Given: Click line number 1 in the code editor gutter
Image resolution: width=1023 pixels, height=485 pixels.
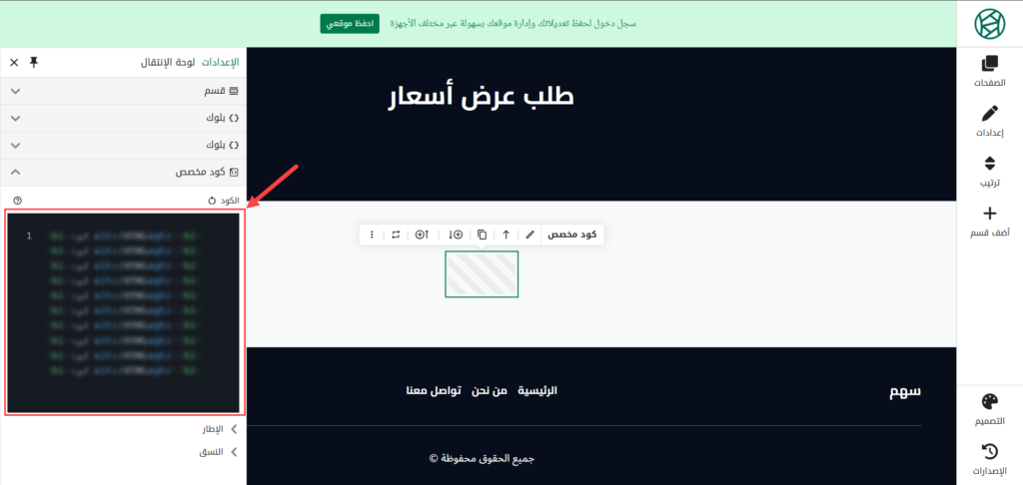Looking at the screenshot, I should (x=29, y=236).
